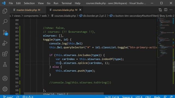This screenshot has width=175, height=98.
Task: Click the else keyword on line 92
Action: [x=56, y=67]
